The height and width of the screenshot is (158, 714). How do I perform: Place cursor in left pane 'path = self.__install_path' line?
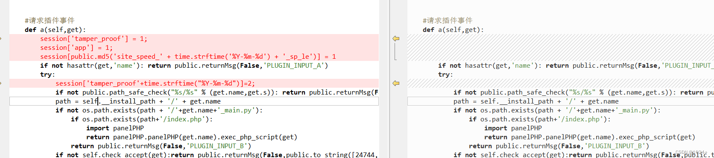[x=138, y=101]
